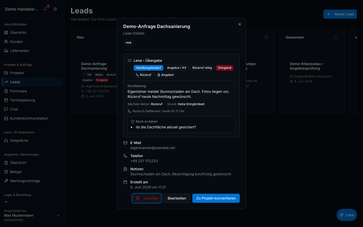The image size is (363, 227).
Task: Click the E-Mail envelope icon in dialog
Action: [125, 143]
